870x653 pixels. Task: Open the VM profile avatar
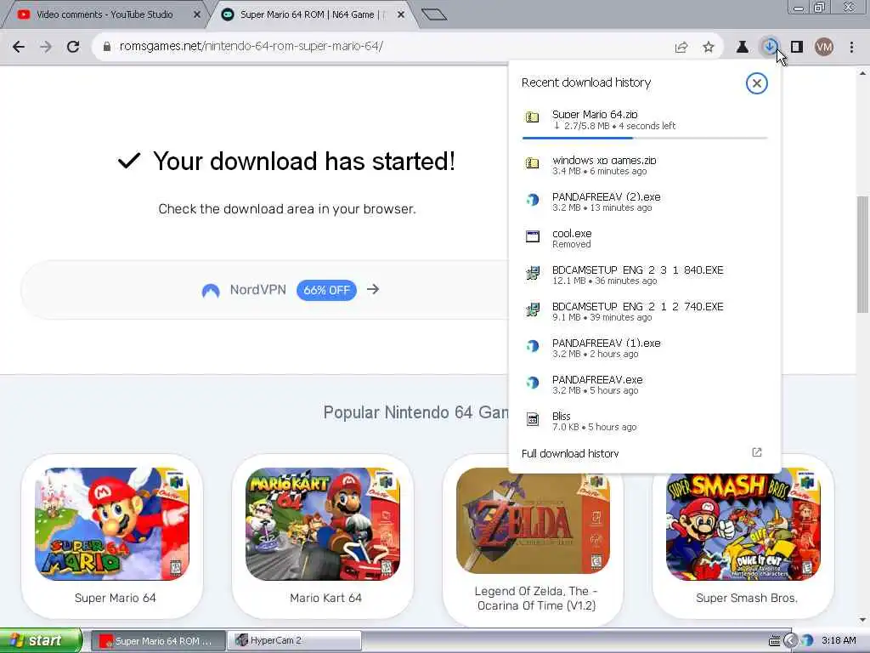[824, 48]
